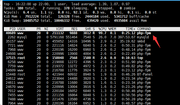Click the 397:53.67 time value

(126, 37)
